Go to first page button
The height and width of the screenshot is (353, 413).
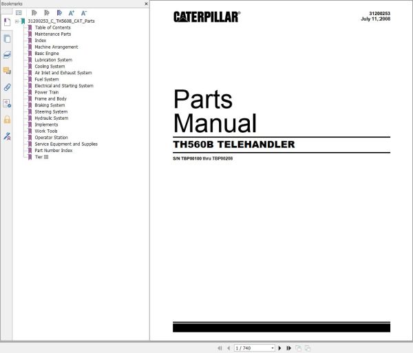pos(220,348)
